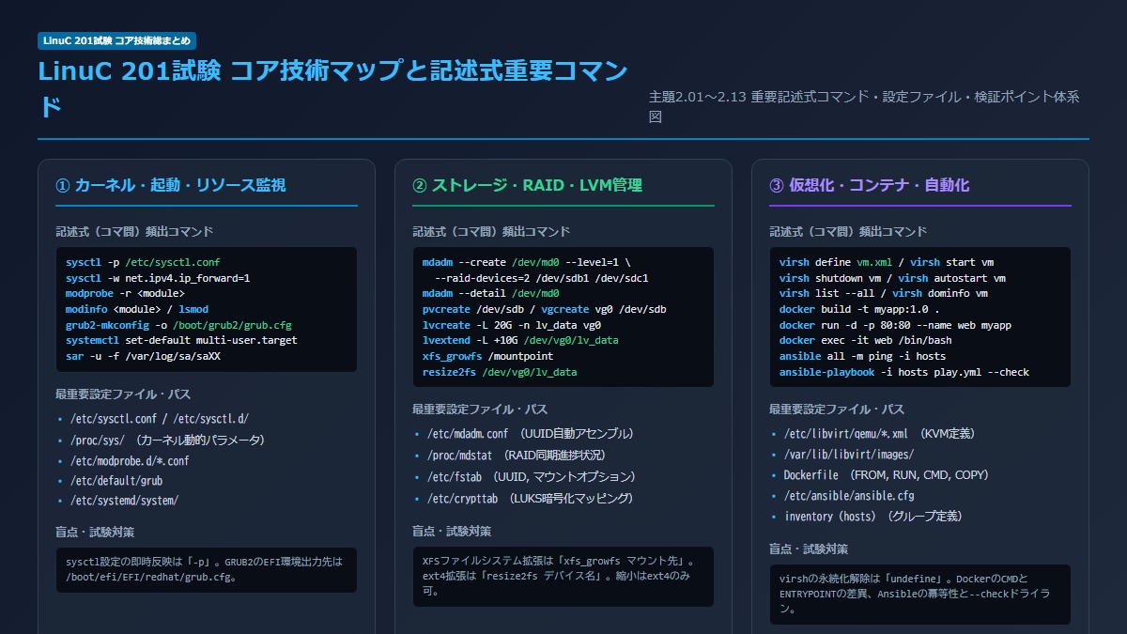Click list item '/etc/default/grub'
The image size is (1127, 634).
[116, 481]
